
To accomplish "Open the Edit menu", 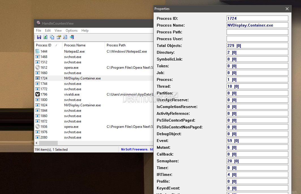I will coord(48,31).
